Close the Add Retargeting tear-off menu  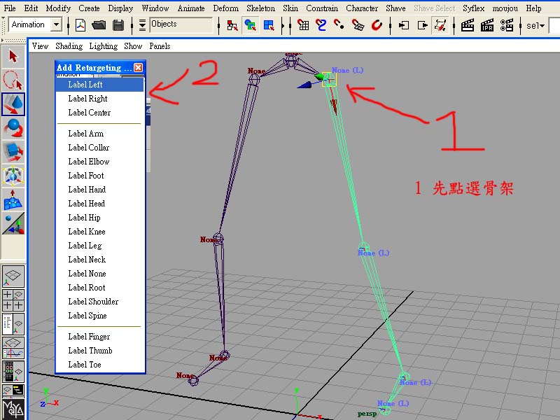138,67
